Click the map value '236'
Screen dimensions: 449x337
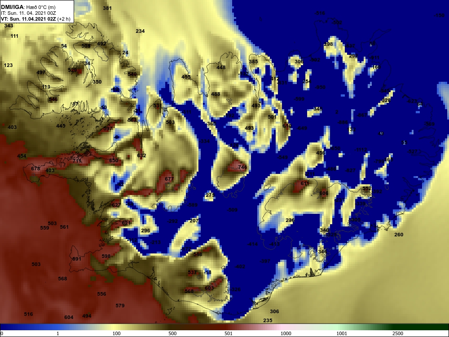[x=290, y=220]
